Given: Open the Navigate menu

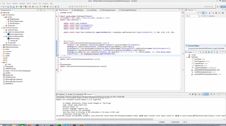Looking at the screenshot, I should [x=22, y=3].
